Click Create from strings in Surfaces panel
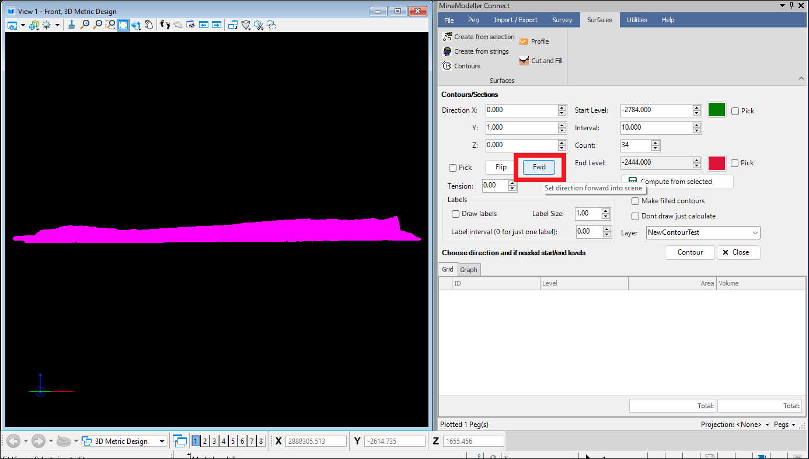809x459 pixels. tap(476, 51)
